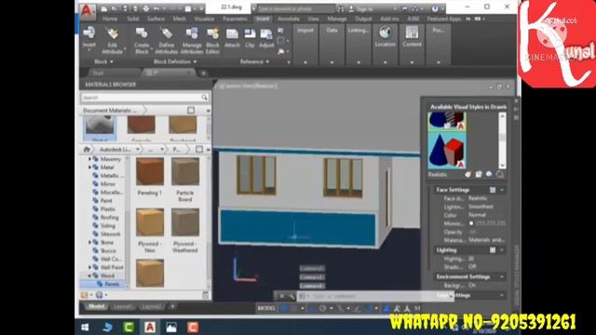Click the Insert block icon

click(x=89, y=33)
